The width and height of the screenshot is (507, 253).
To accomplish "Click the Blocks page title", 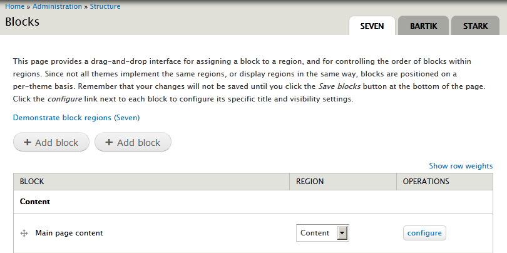I will 23,21.
